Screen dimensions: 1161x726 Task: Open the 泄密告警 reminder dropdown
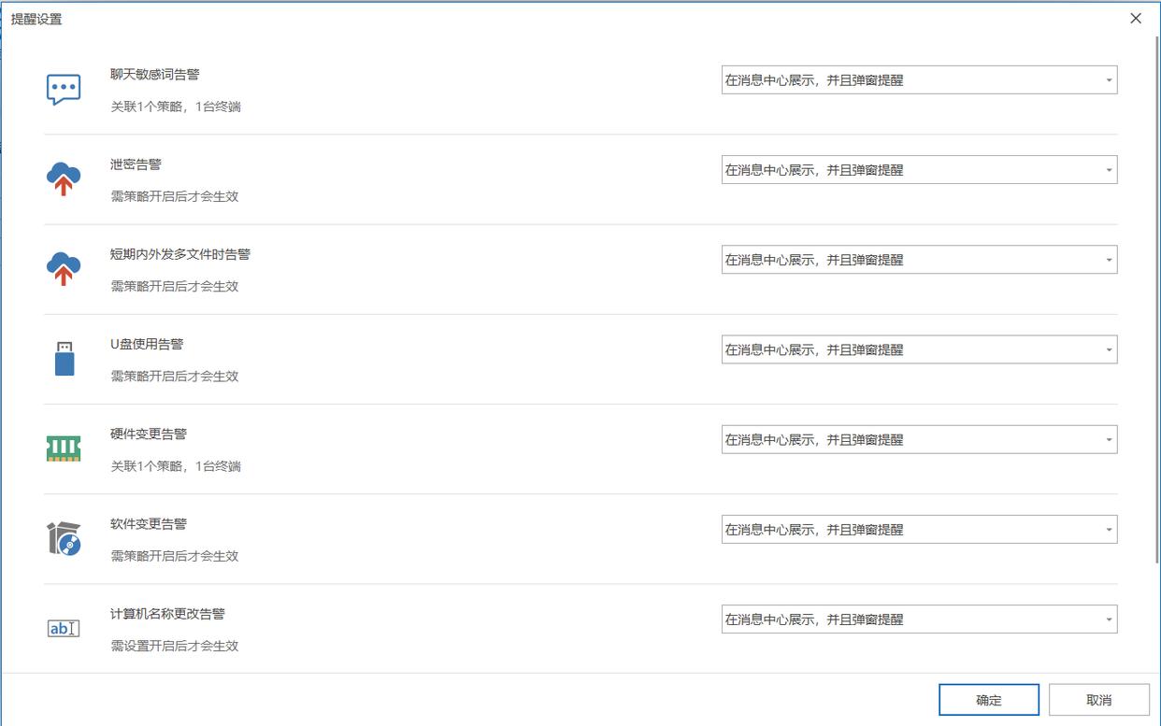(x=919, y=170)
